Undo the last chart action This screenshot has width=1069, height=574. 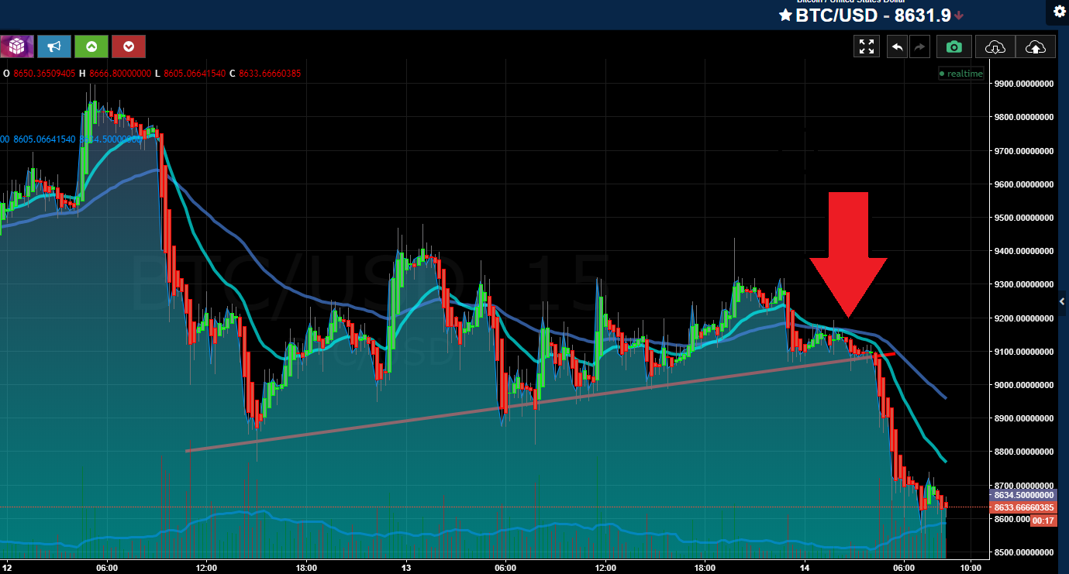(x=897, y=47)
